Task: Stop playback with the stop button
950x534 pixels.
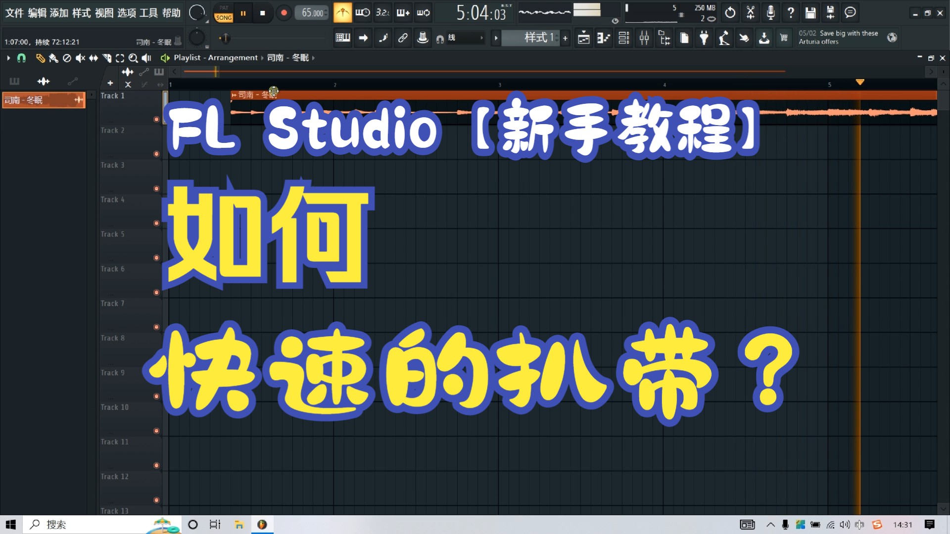Action: tap(263, 13)
